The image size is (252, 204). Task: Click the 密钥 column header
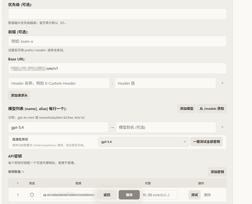(78, 183)
